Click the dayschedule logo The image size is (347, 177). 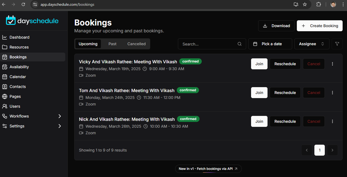(x=32, y=21)
